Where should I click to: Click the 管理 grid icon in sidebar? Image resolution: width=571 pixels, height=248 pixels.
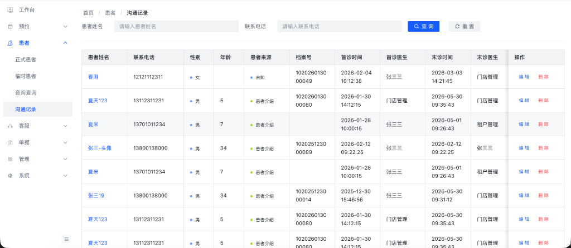coord(10,159)
